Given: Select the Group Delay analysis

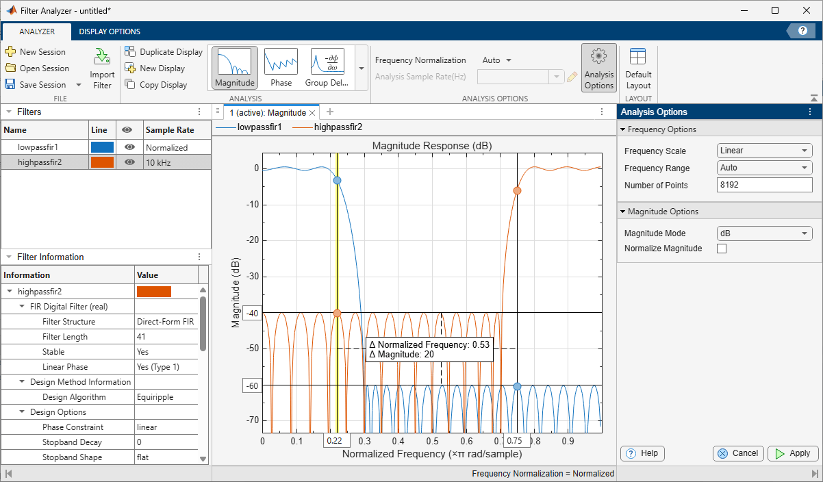Looking at the screenshot, I should tap(327, 68).
